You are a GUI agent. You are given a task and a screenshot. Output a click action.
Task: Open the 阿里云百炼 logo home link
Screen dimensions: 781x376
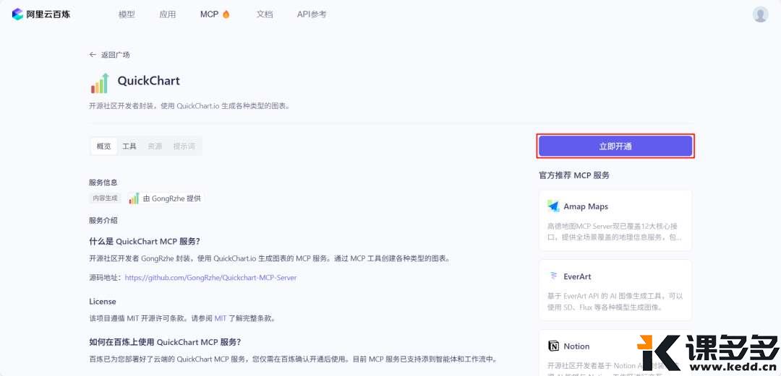41,14
